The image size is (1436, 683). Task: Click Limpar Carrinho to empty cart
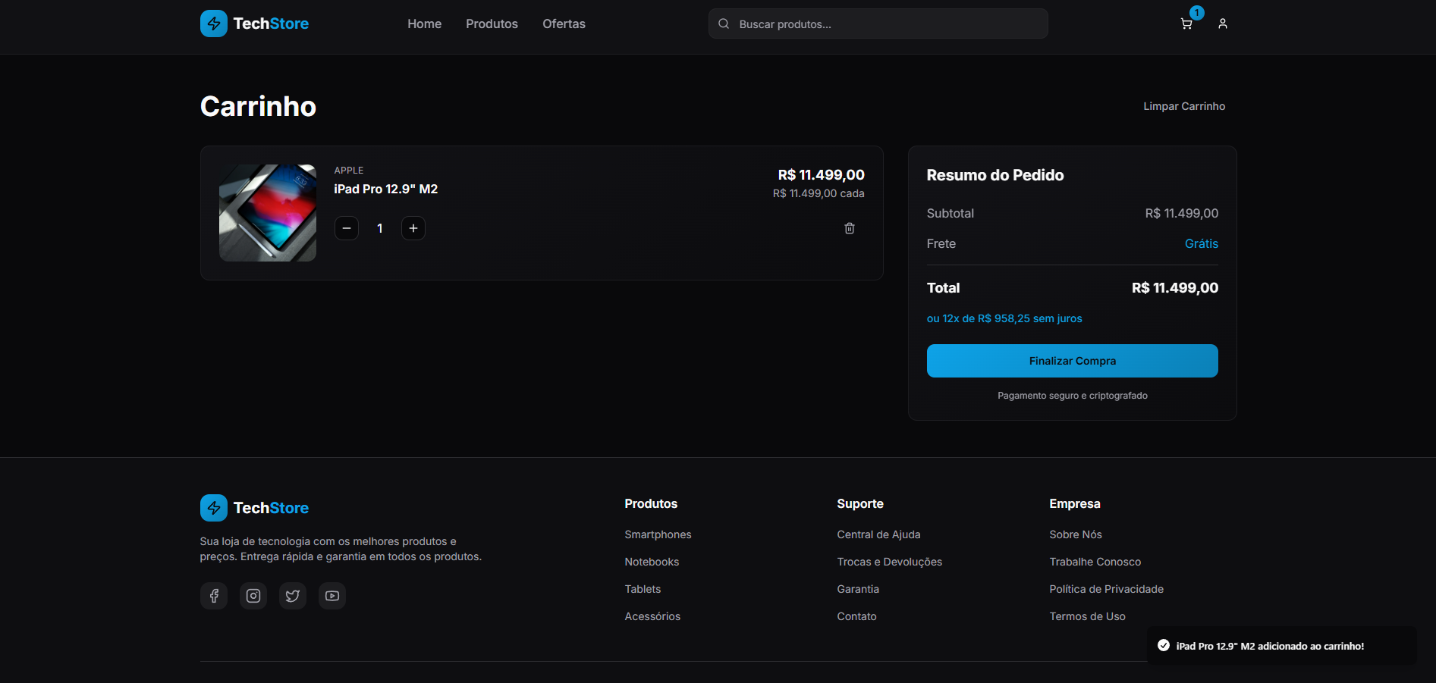tap(1183, 106)
